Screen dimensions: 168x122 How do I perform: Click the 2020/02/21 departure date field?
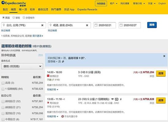click(105, 25)
